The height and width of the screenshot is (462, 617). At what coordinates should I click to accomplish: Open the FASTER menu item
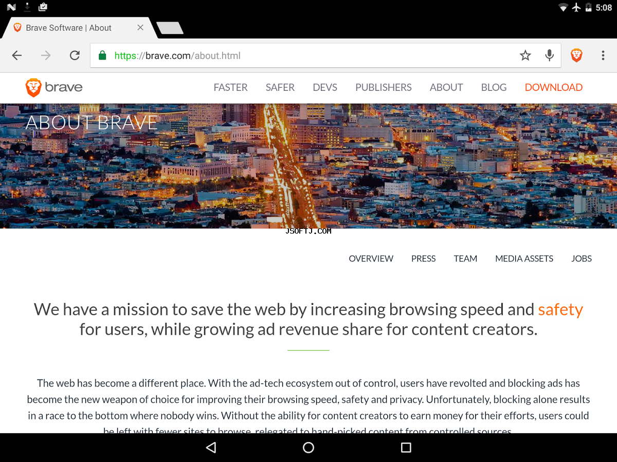tap(230, 87)
